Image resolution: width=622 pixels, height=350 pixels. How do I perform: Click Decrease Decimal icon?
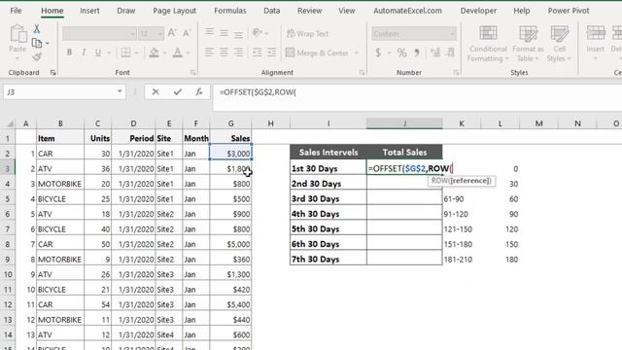click(450, 52)
